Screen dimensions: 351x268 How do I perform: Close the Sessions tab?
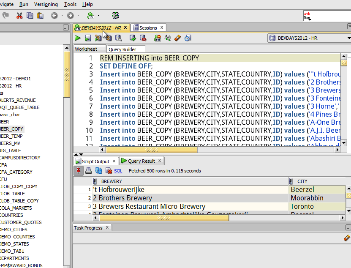point(162,27)
